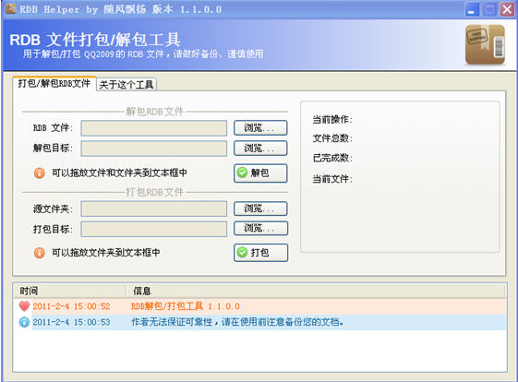This screenshot has width=518, height=382.
Task: Focus the 打包目标 text field
Action: (154, 229)
